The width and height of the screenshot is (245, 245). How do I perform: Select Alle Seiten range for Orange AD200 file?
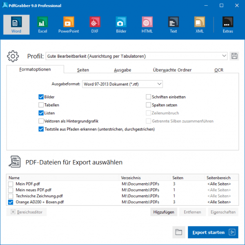click(x=219, y=202)
